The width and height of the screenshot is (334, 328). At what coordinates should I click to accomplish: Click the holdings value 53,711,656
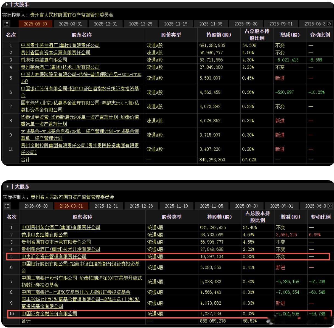point(211,60)
